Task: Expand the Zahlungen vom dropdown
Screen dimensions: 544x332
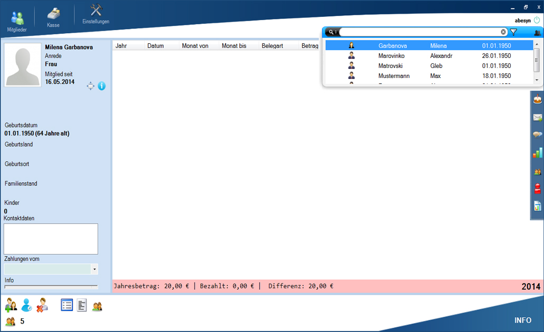Action: point(95,269)
